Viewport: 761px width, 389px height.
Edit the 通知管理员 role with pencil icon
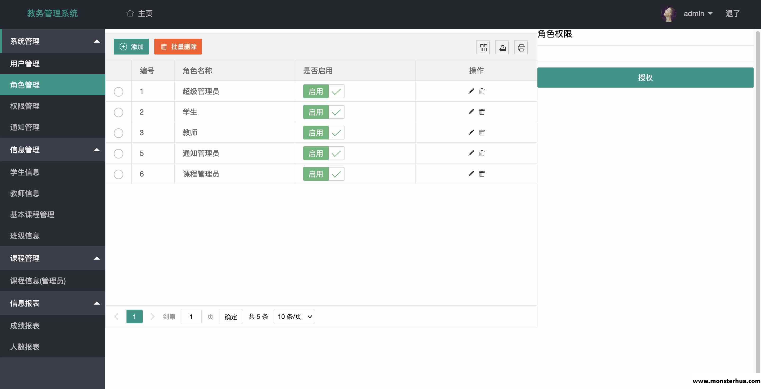click(471, 153)
